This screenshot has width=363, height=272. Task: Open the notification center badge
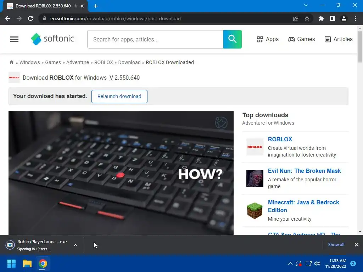point(353,263)
